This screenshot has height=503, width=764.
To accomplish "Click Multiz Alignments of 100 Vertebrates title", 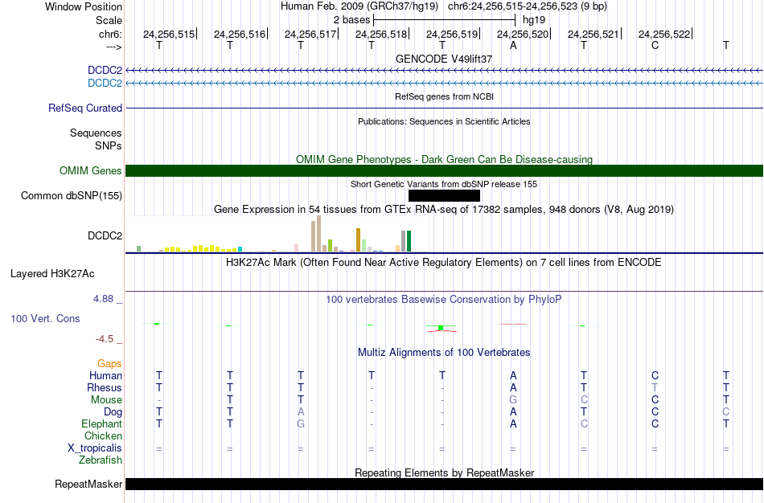I will [x=444, y=353].
